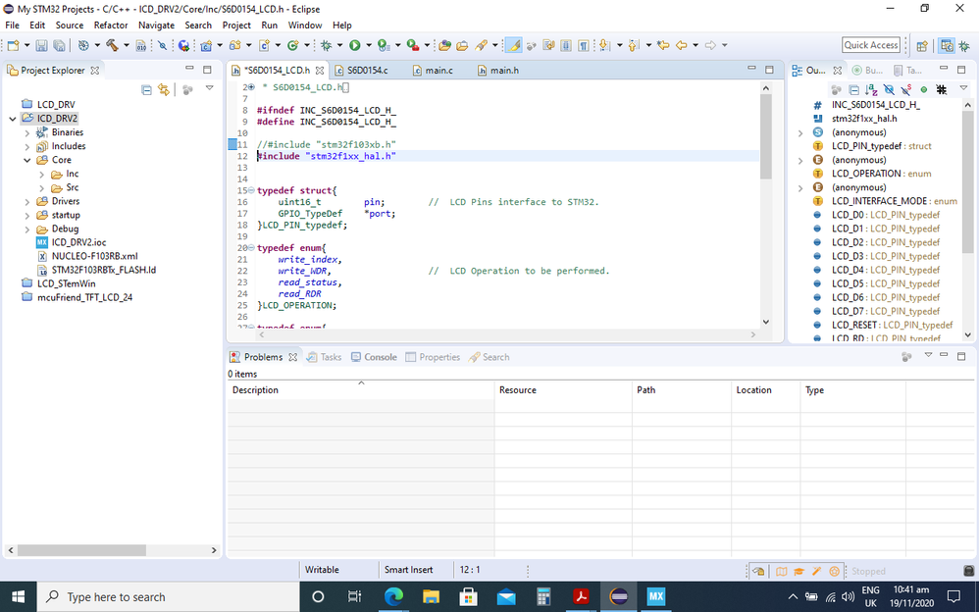Open the Navigate menu
This screenshot has height=612, width=979.
156,25
